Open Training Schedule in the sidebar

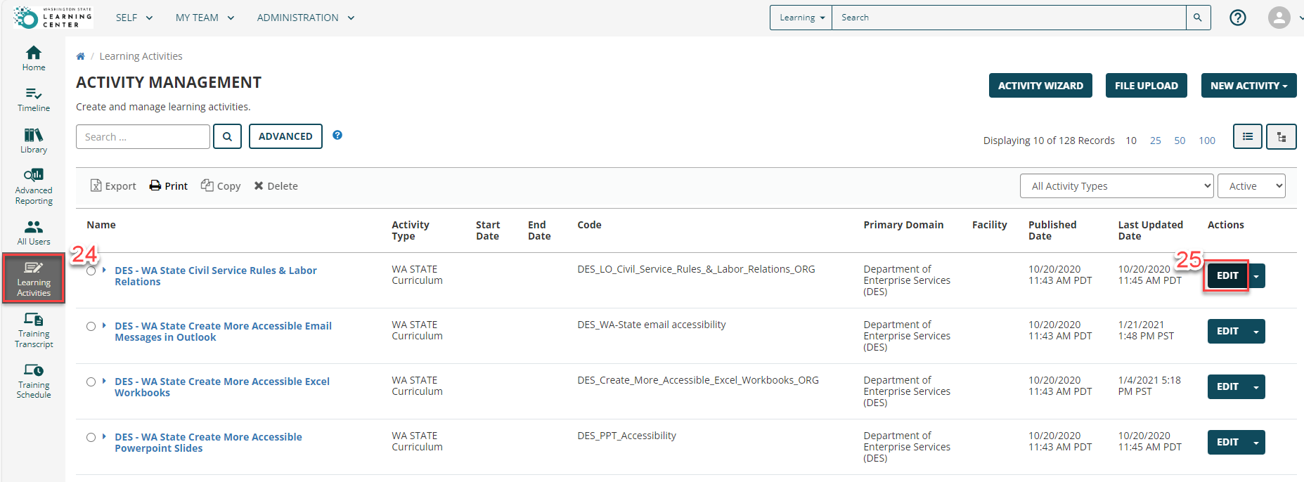[x=34, y=381]
